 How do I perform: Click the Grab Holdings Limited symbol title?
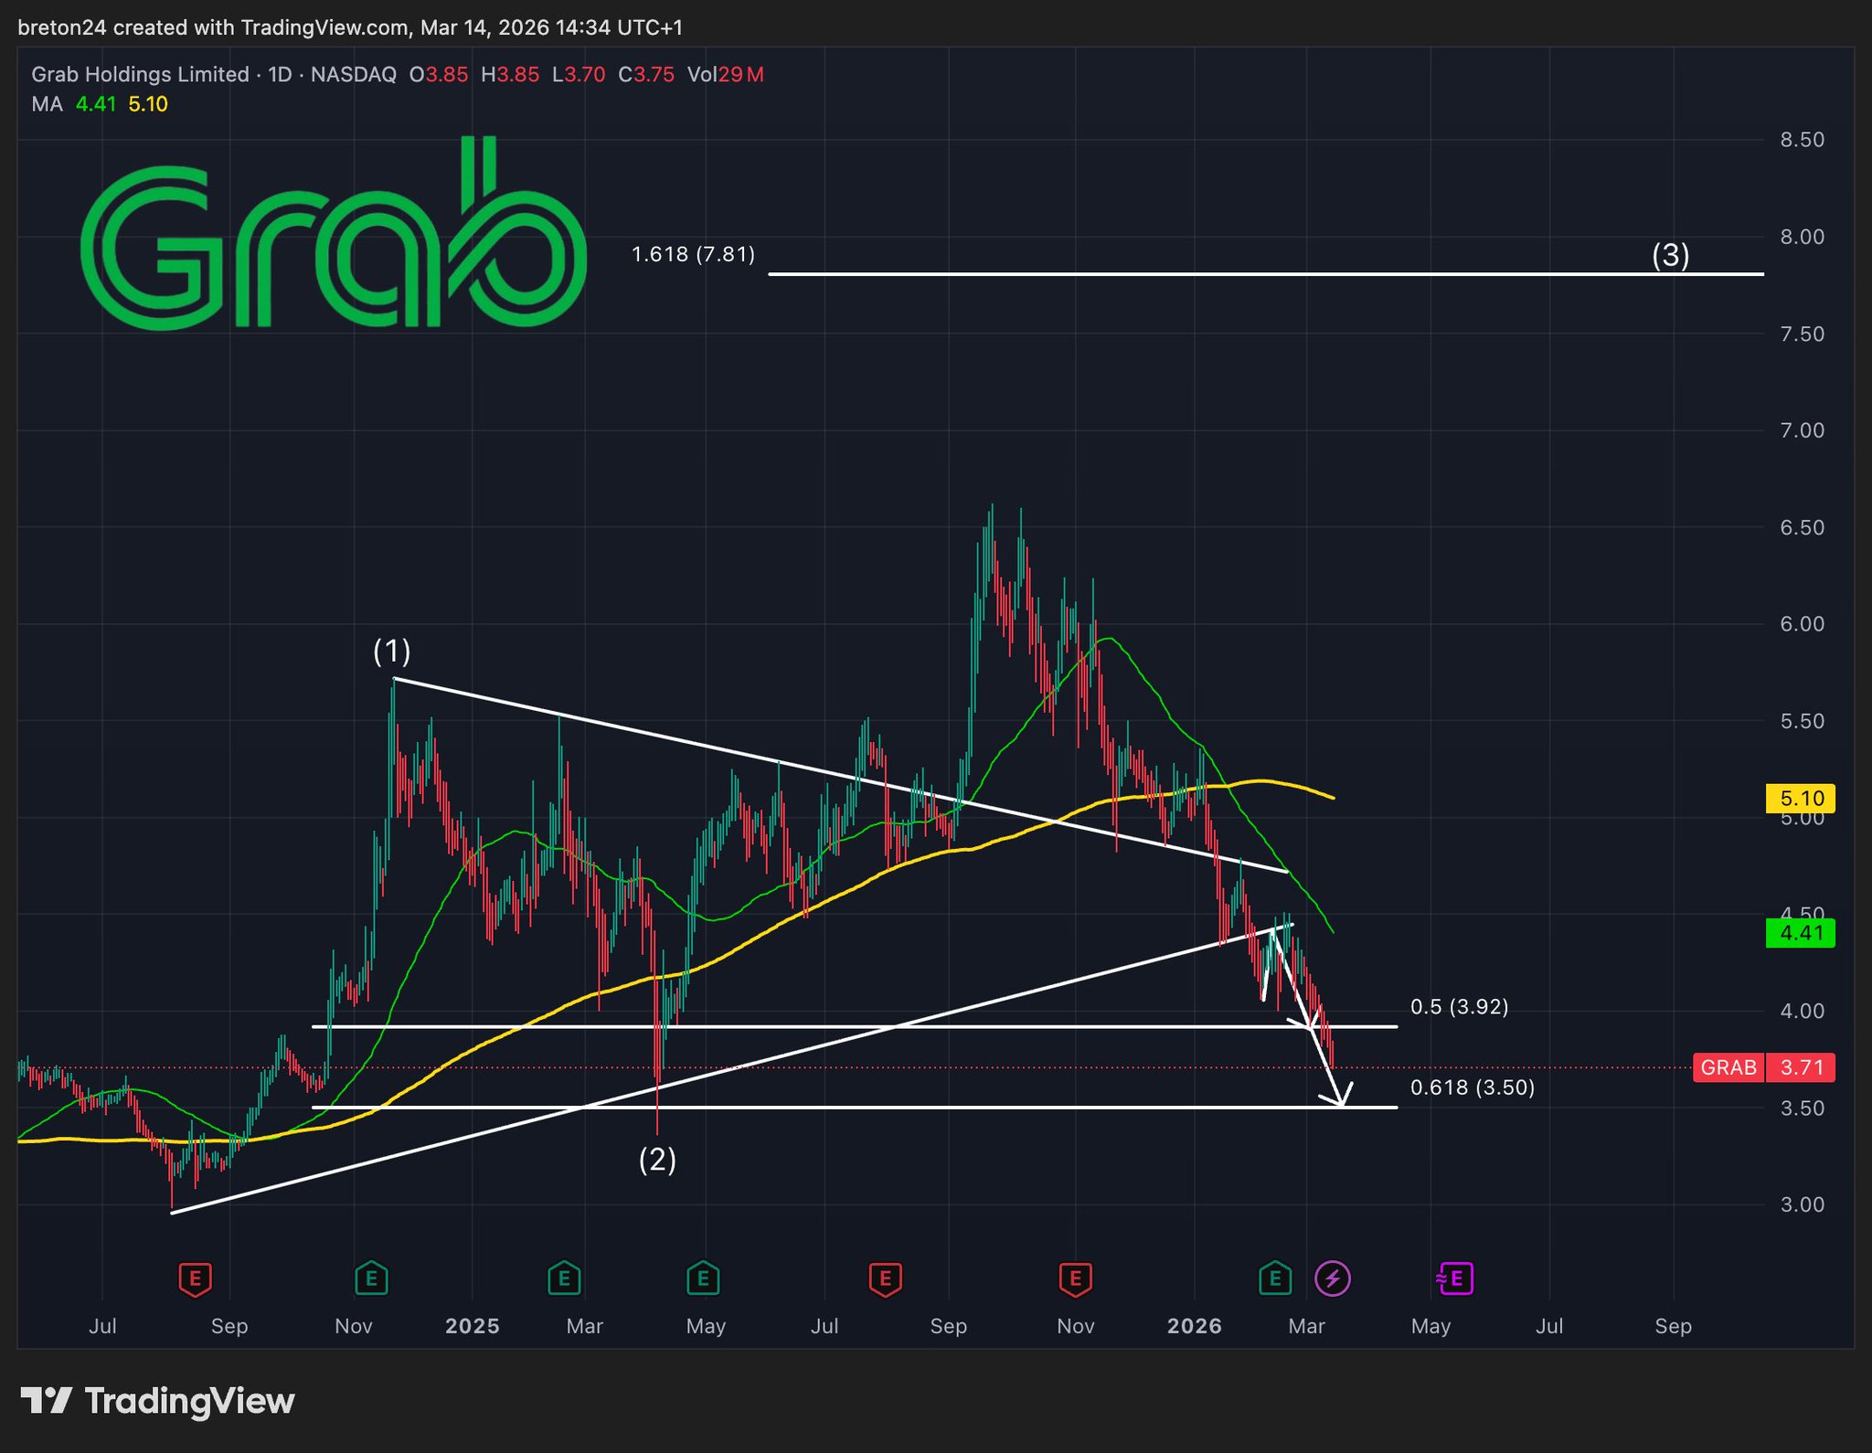(x=140, y=74)
